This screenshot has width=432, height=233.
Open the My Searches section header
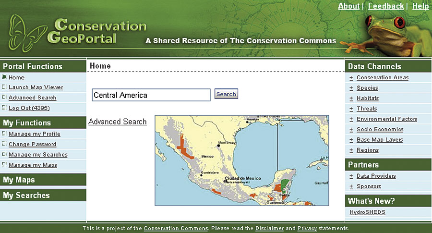[43, 195]
